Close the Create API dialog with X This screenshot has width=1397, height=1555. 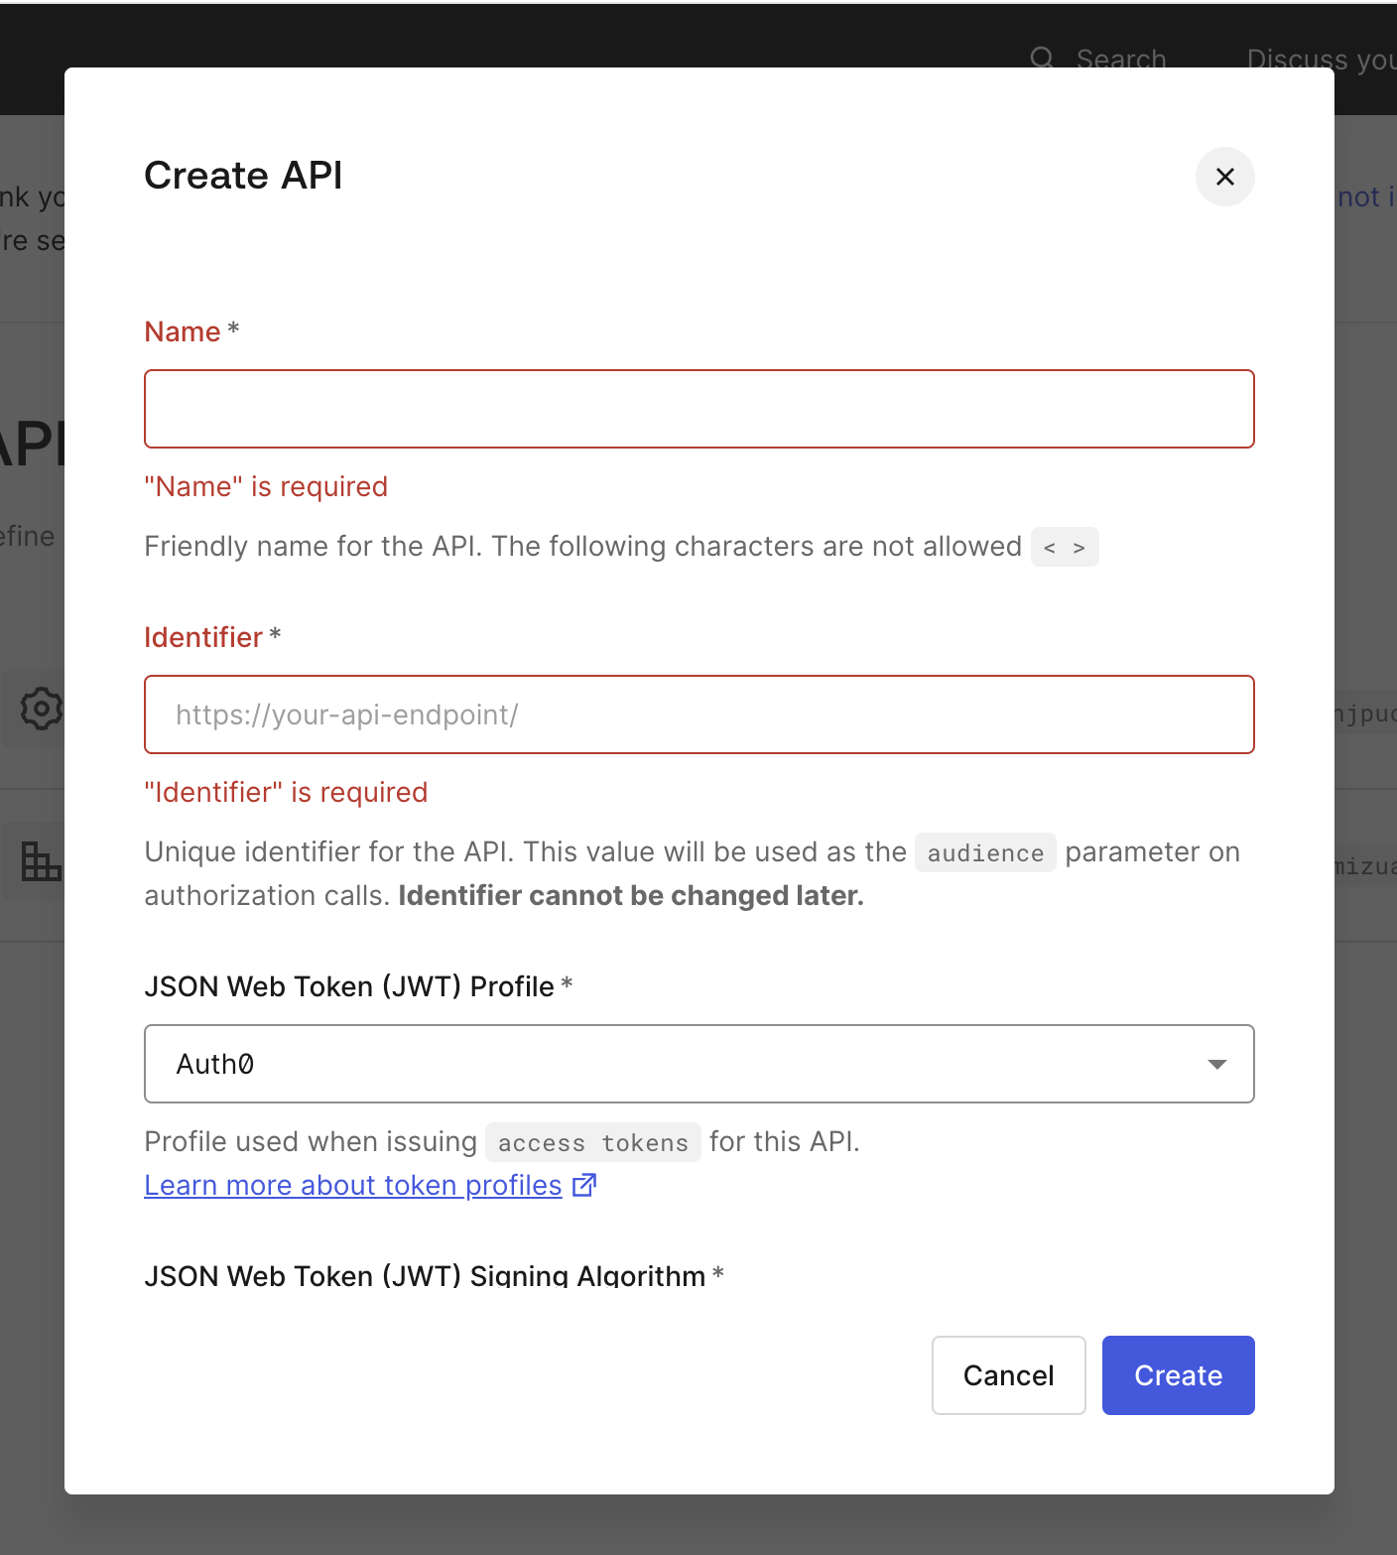[x=1224, y=177]
